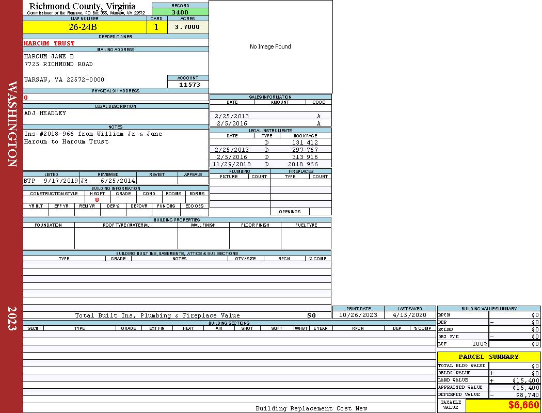Click the deeded owner HARCUM TRUST
The height and width of the screenshot is (413, 542).
tap(50, 43)
